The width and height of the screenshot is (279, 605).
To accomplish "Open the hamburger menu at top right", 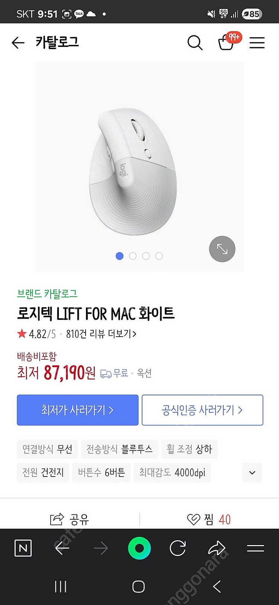I will coord(257,43).
